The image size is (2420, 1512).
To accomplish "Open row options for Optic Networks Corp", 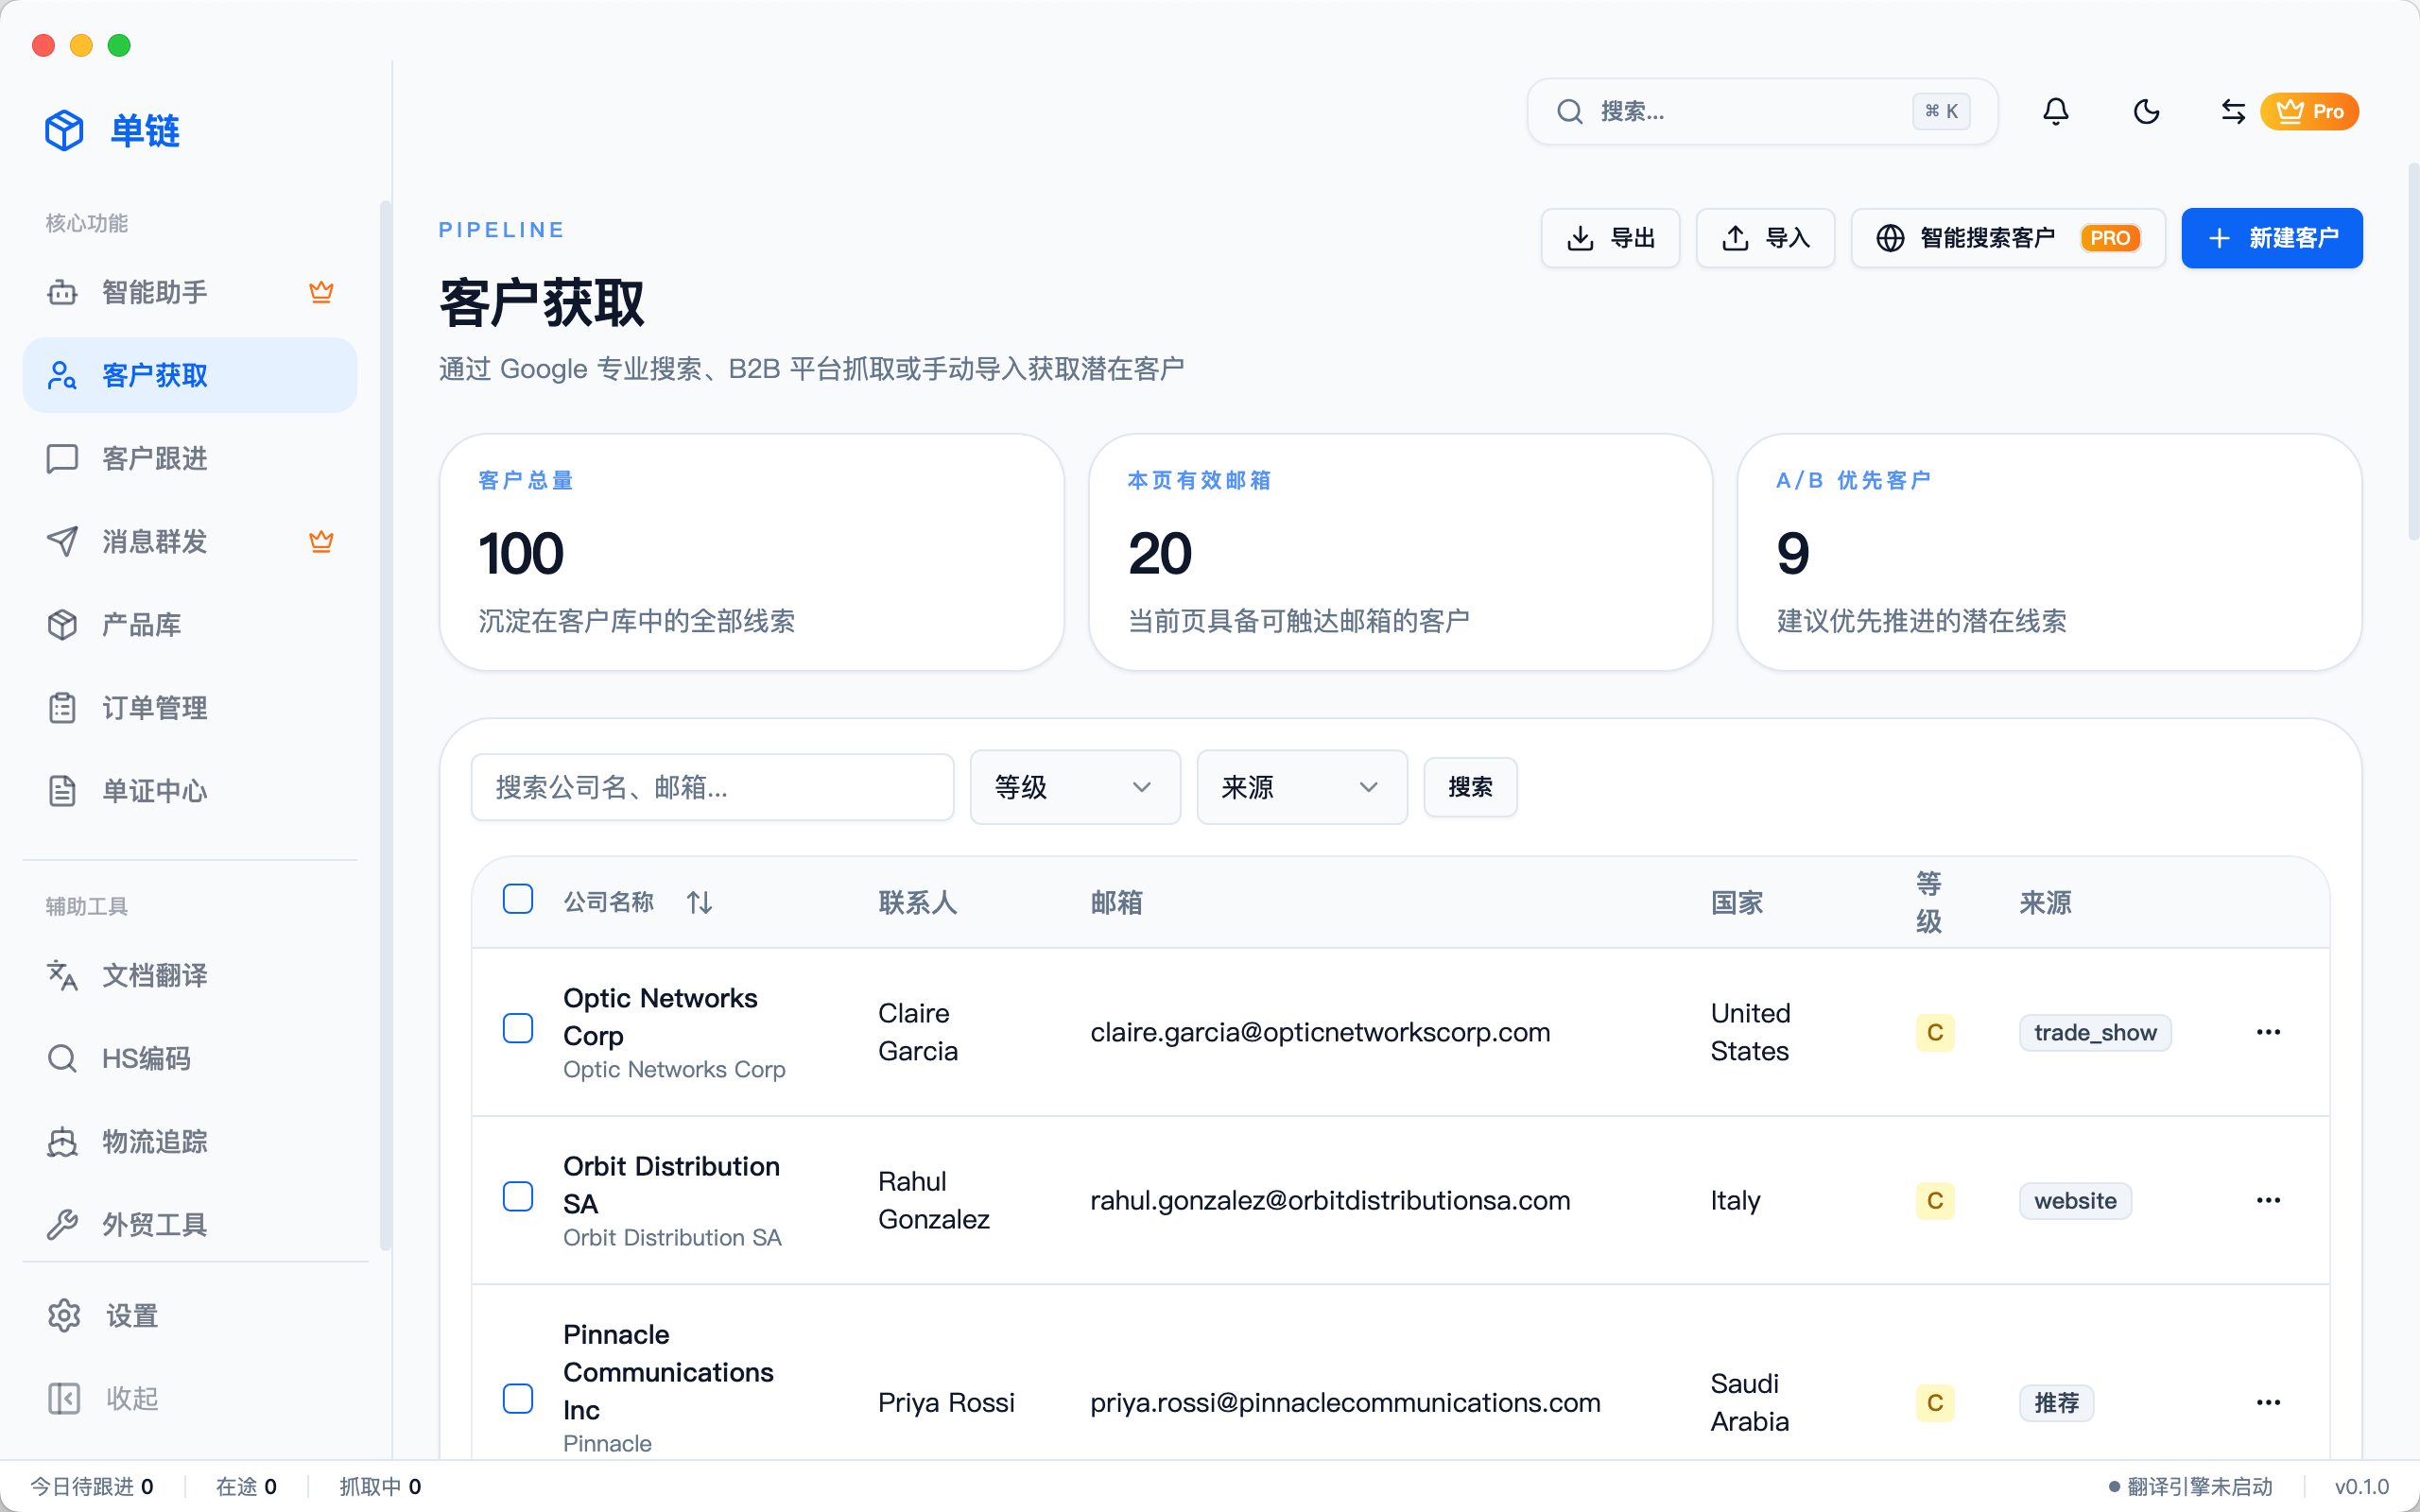I will tap(2267, 1032).
